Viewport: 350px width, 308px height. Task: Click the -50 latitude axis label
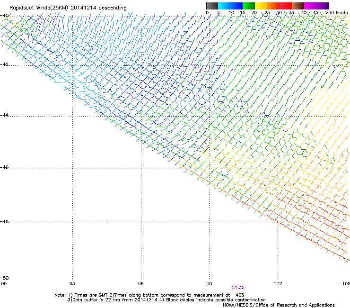(x=4, y=278)
